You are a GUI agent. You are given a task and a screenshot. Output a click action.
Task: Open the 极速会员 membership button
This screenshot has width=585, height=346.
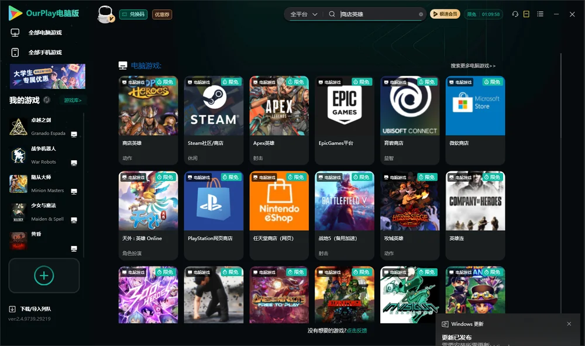(x=445, y=14)
